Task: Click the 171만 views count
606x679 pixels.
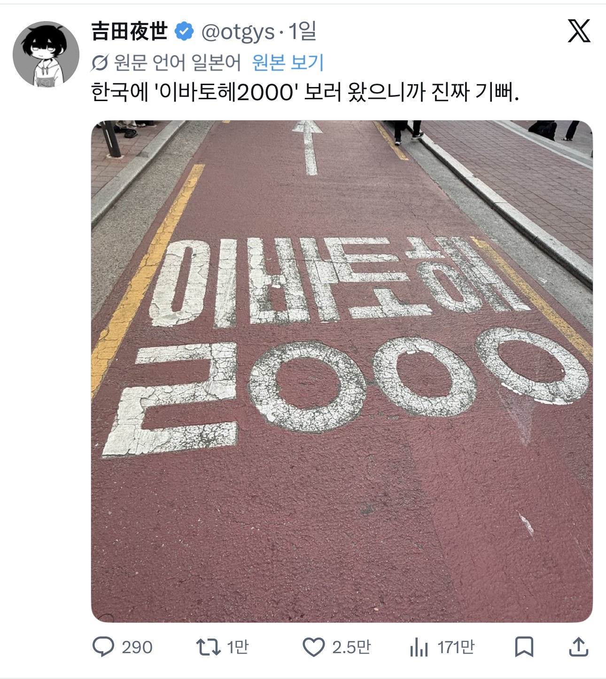Action: [456, 647]
